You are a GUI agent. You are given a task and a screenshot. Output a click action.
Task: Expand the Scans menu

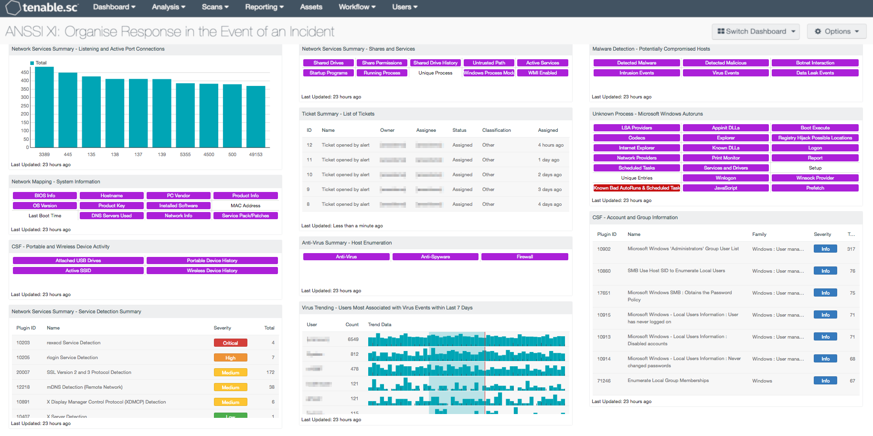coord(215,7)
